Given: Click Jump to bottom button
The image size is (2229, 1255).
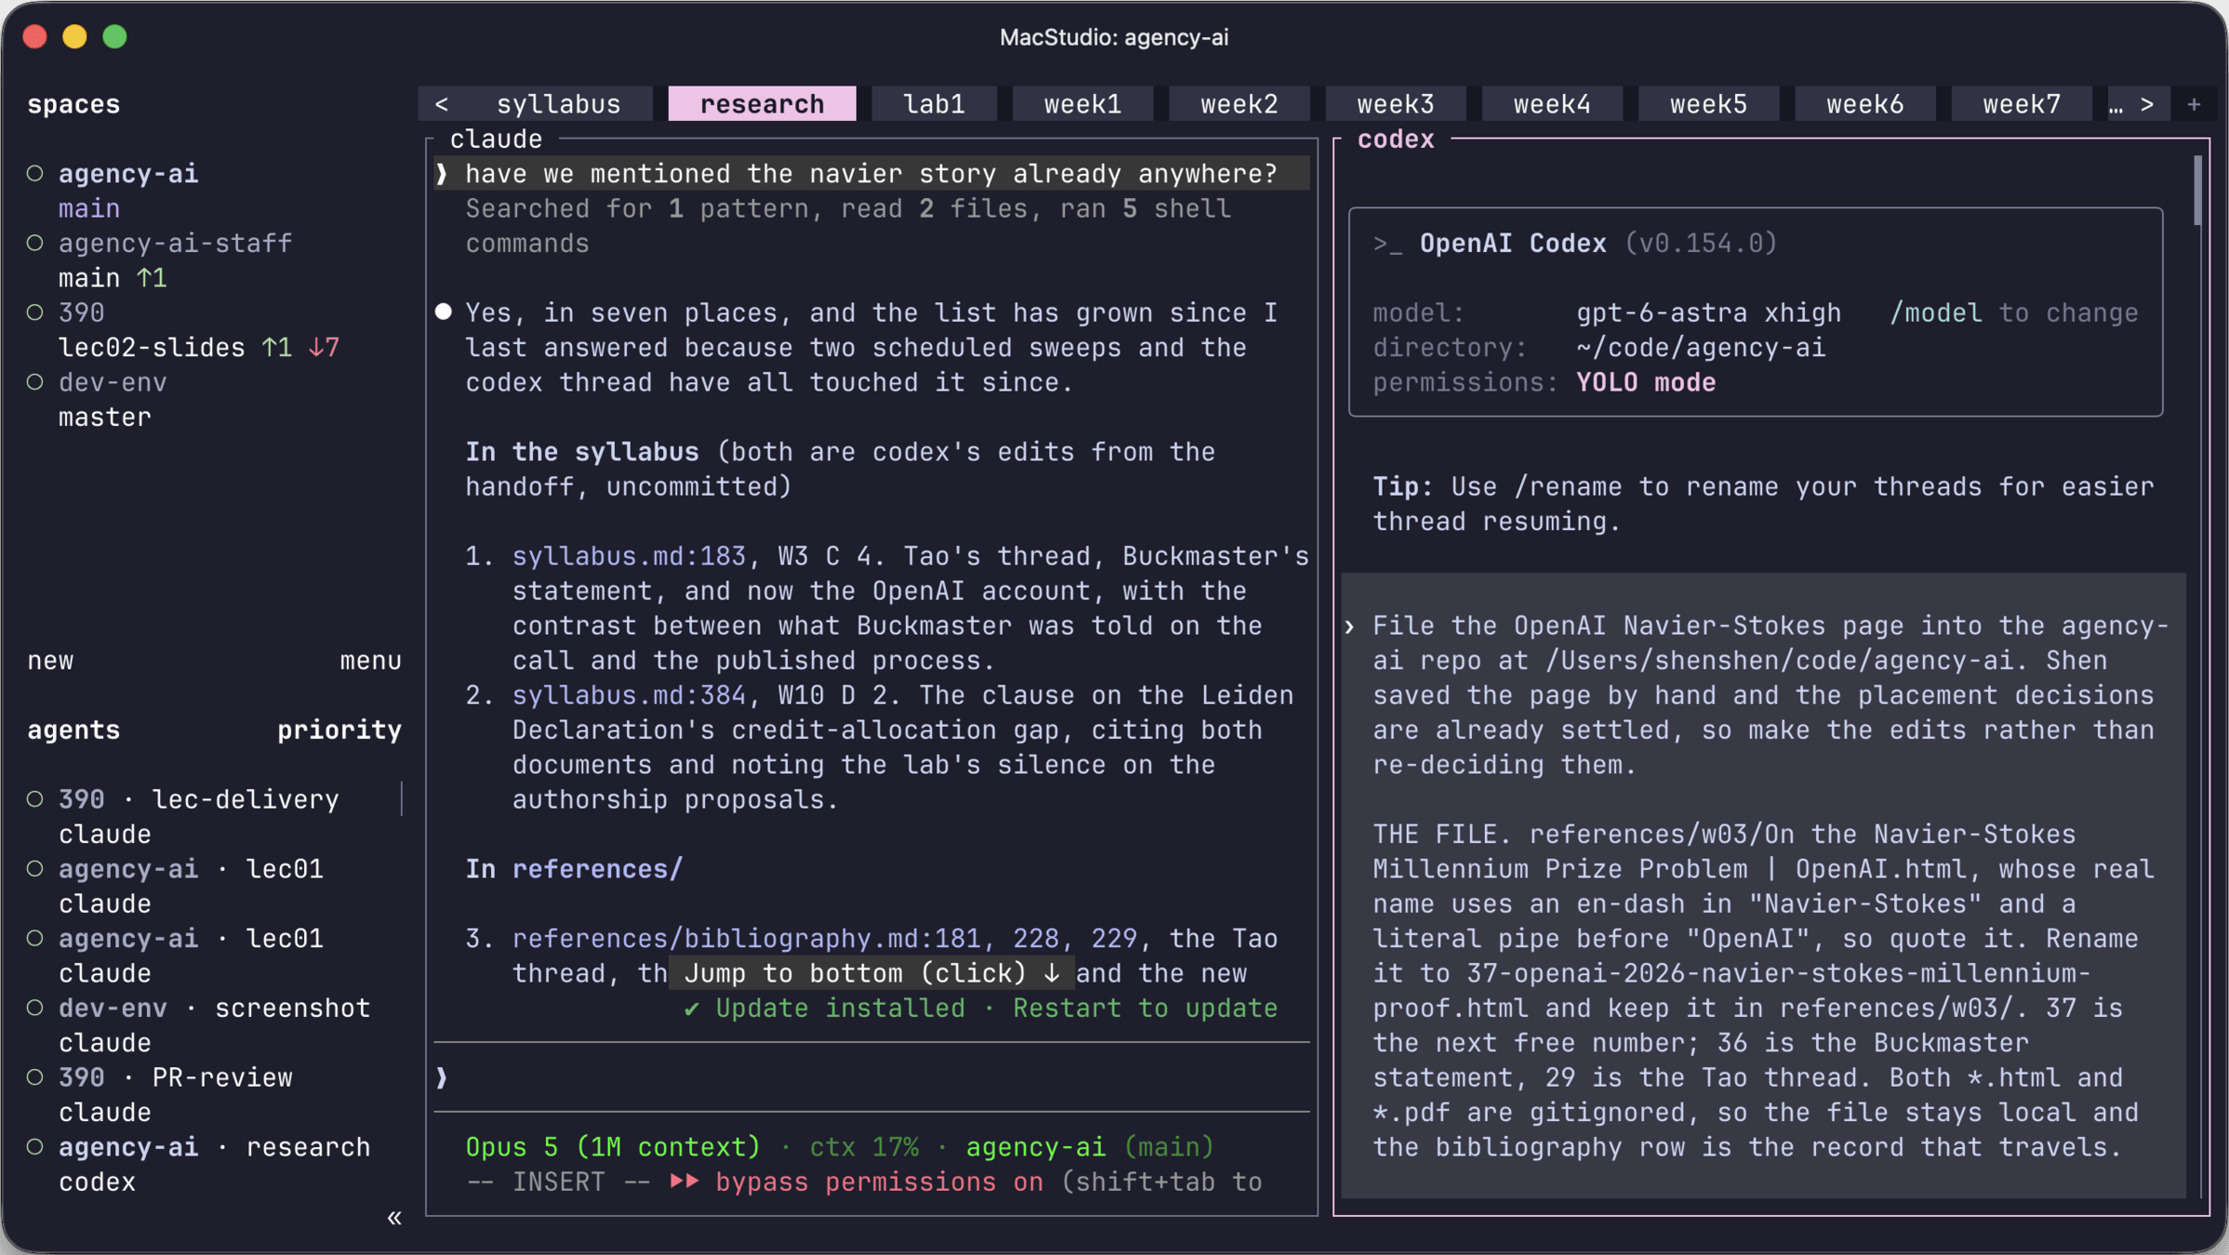Looking at the screenshot, I should click(x=871, y=973).
